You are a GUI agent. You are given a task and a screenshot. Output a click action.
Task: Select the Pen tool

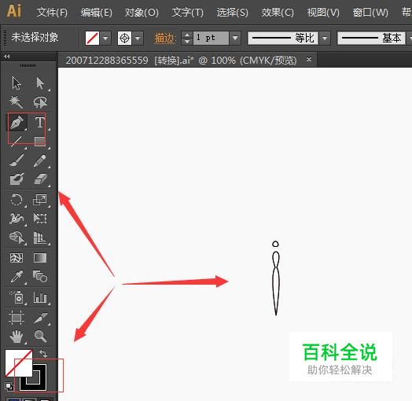click(17, 123)
